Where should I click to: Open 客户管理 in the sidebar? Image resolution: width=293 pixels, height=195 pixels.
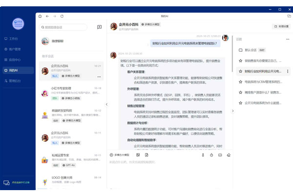coord(12,49)
